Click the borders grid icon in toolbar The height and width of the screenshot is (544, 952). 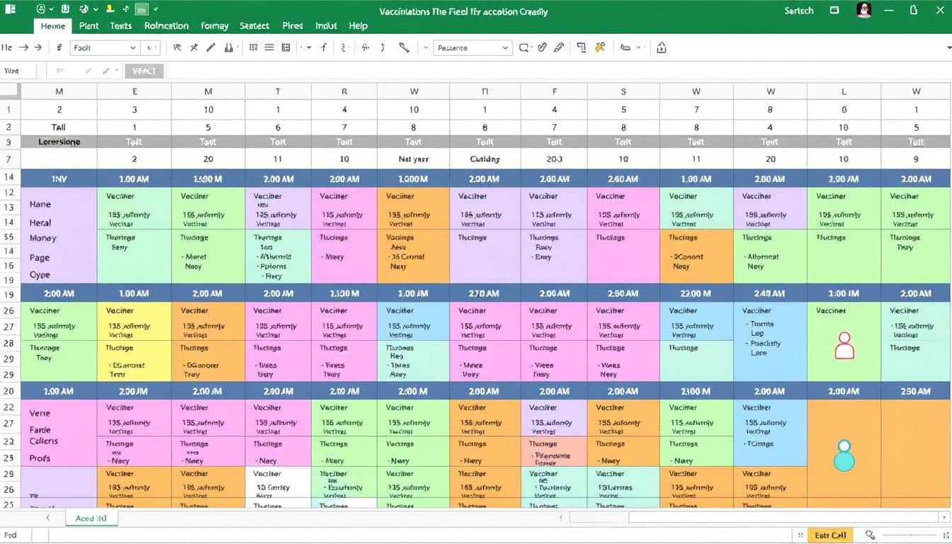pos(254,47)
